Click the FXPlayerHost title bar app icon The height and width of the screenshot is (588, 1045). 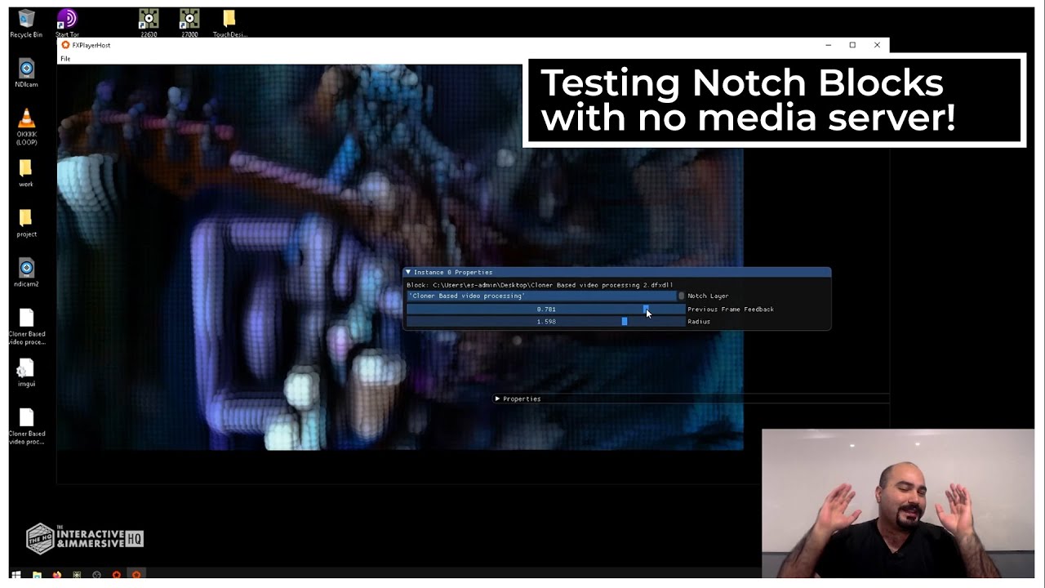[x=65, y=45]
